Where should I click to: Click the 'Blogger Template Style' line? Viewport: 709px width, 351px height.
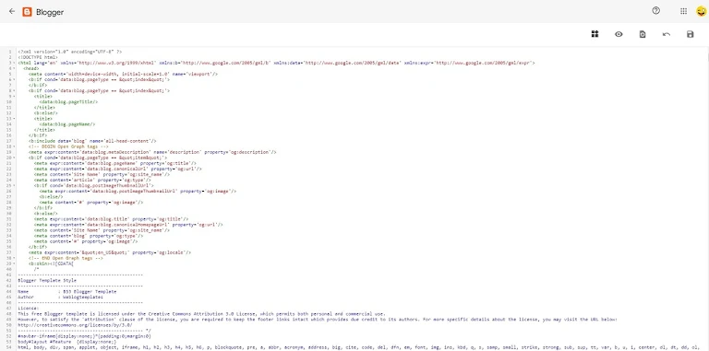point(47,280)
